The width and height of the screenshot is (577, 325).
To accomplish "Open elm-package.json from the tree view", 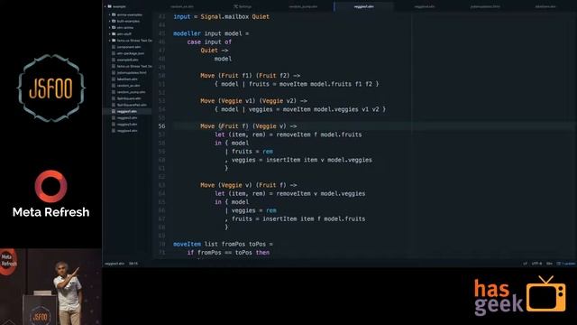I will pos(131,53).
